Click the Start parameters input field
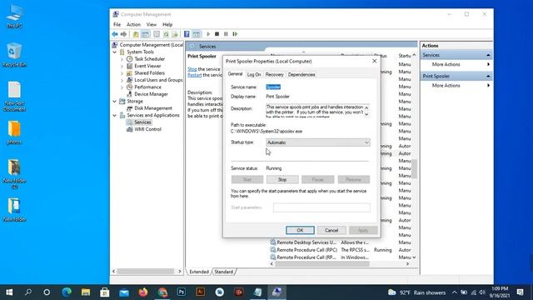Viewport: 533px width, 300px height. pos(321,207)
